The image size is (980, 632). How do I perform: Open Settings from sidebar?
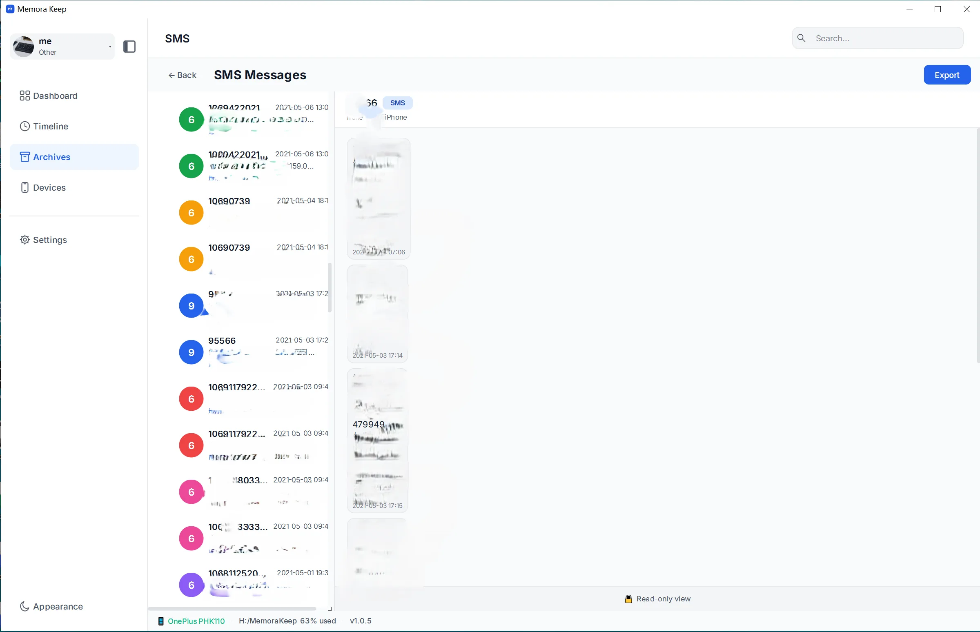74,240
